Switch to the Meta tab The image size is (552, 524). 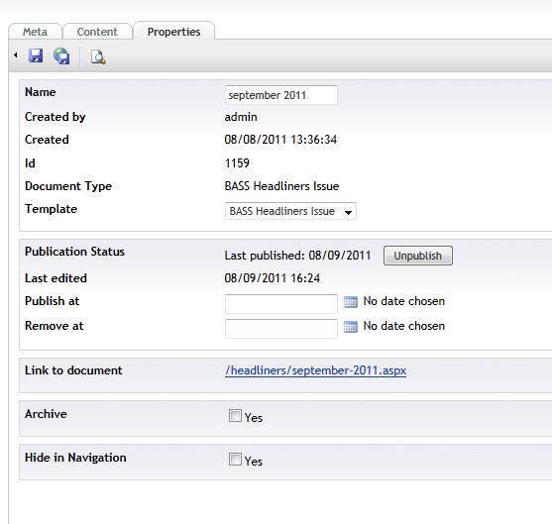point(35,32)
